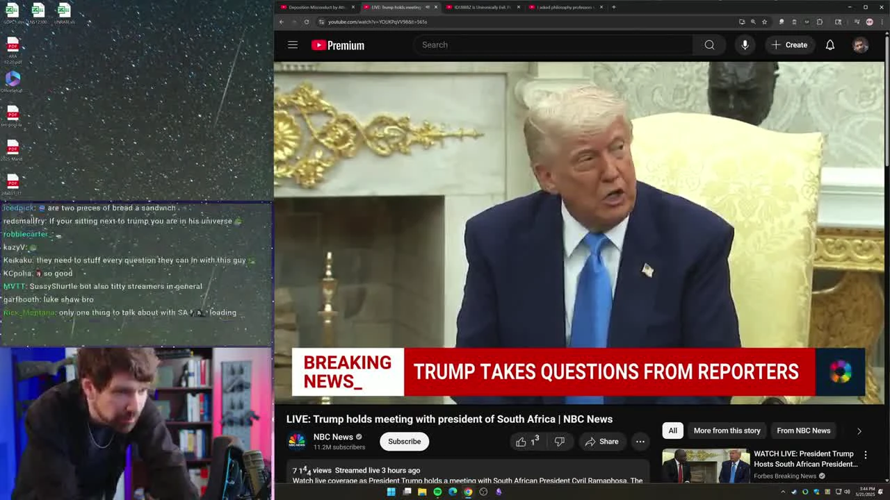Open Spotify from taskbar

[437, 492]
